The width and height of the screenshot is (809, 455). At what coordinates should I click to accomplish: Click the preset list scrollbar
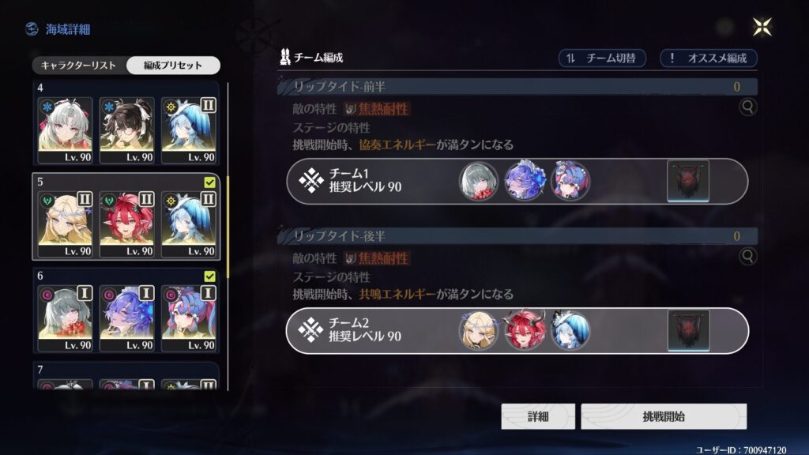[228, 227]
